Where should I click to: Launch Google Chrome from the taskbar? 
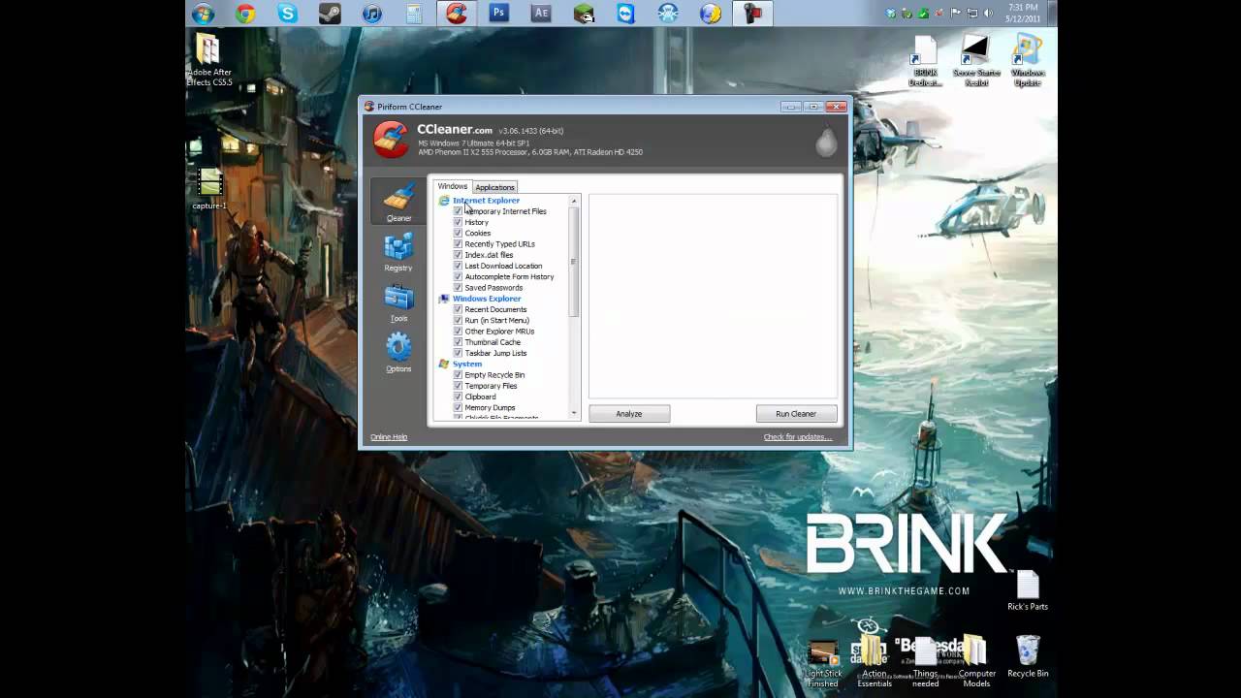[x=245, y=14]
